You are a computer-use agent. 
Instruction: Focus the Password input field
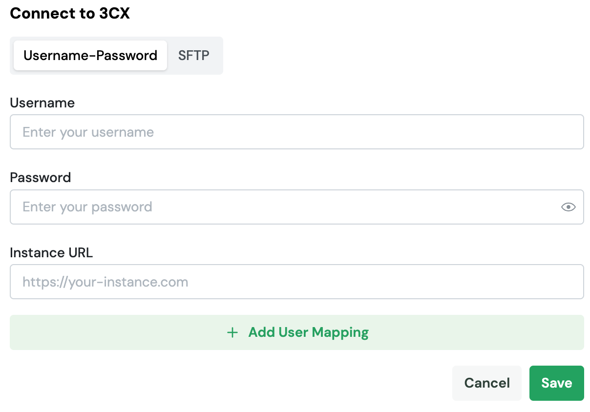click(297, 207)
